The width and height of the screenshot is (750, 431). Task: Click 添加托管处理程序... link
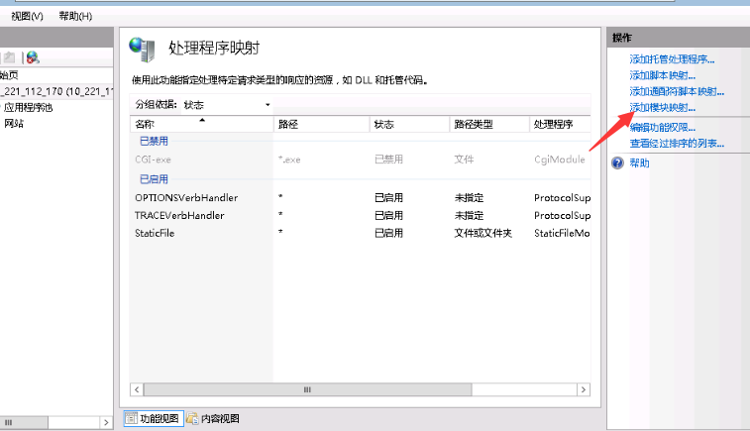click(672, 59)
